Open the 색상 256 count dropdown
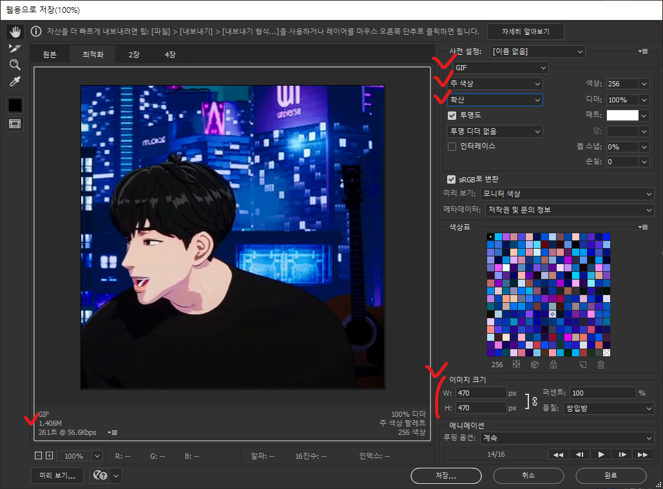Viewport: 663px width, 489px height. (644, 84)
